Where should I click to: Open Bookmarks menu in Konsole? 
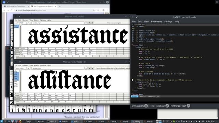(156, 22)
